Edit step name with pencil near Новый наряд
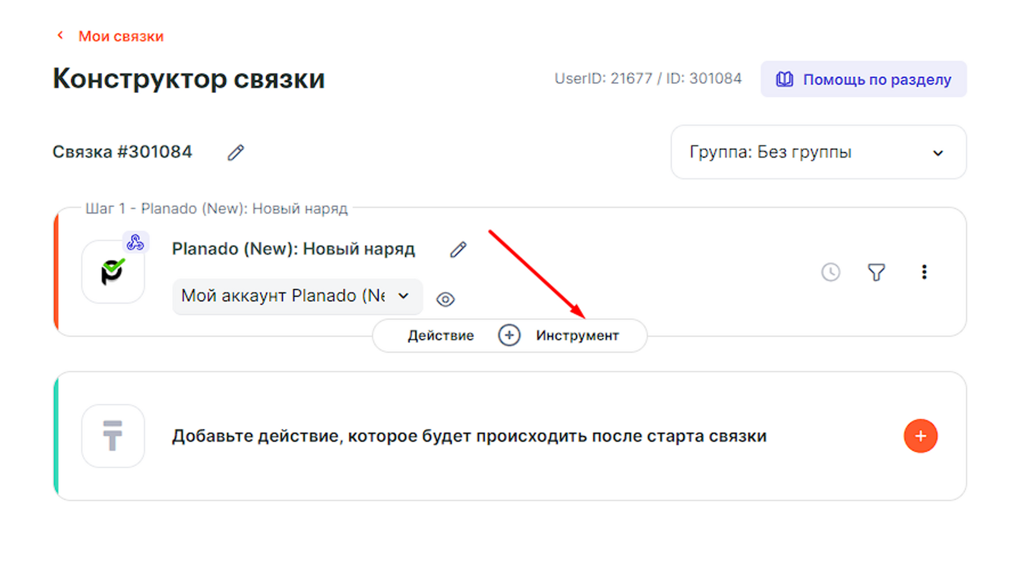This screenshot has width=1025, height=568. 458,249
